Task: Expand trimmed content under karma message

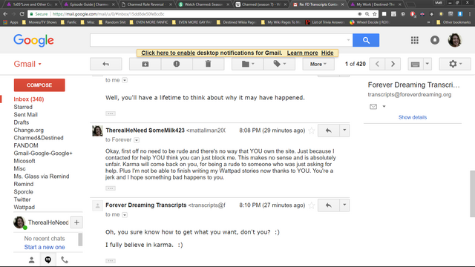Action: click(111, 260)
